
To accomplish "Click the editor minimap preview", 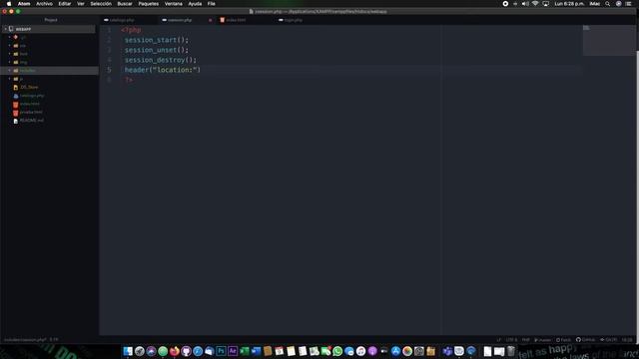I will pyautogui.click(x=609, y=40).
